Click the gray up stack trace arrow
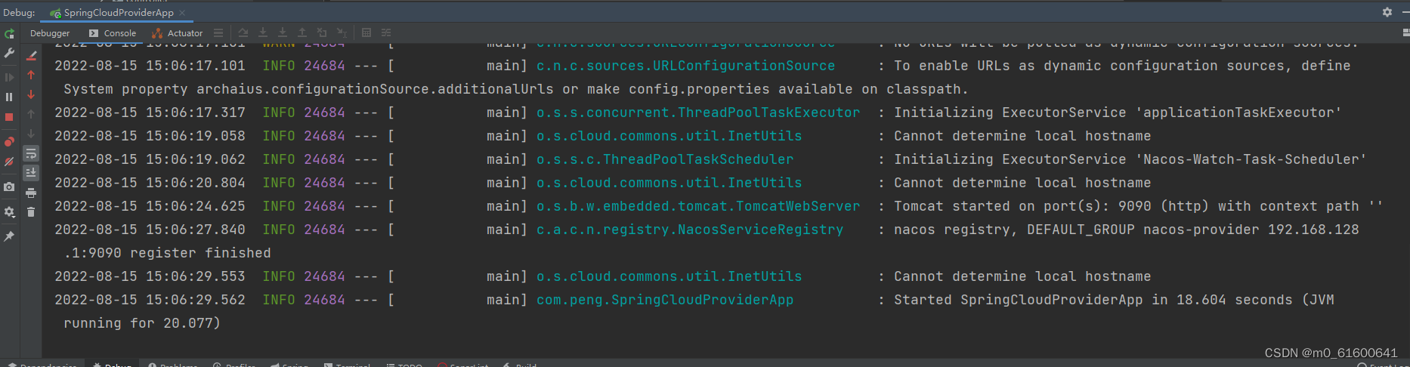Image resolution: width=1410 pixels, height=367 pixels. pos(31,114)
